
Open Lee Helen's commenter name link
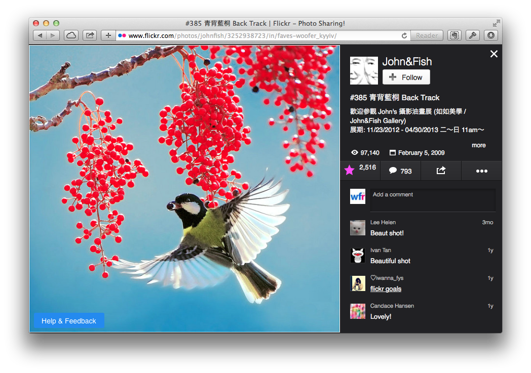[x=383, y=222]
